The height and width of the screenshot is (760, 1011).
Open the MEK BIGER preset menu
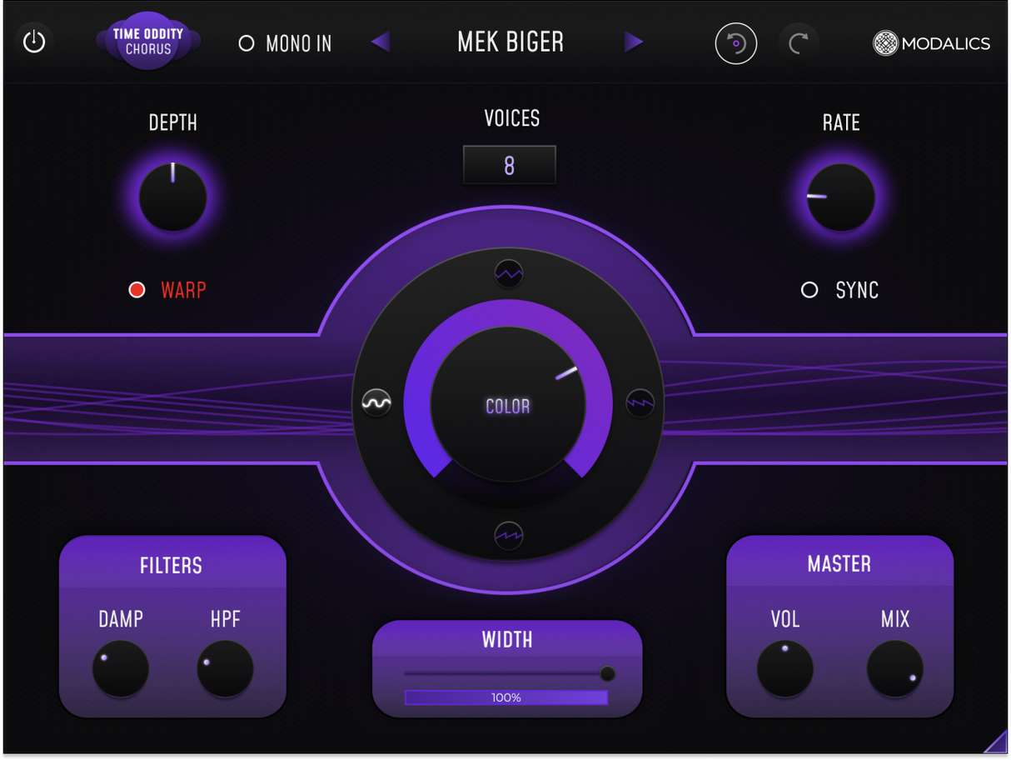click(510, 42)
